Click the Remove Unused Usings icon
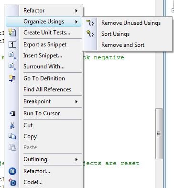The image size is (174, 188). (90, 23)
